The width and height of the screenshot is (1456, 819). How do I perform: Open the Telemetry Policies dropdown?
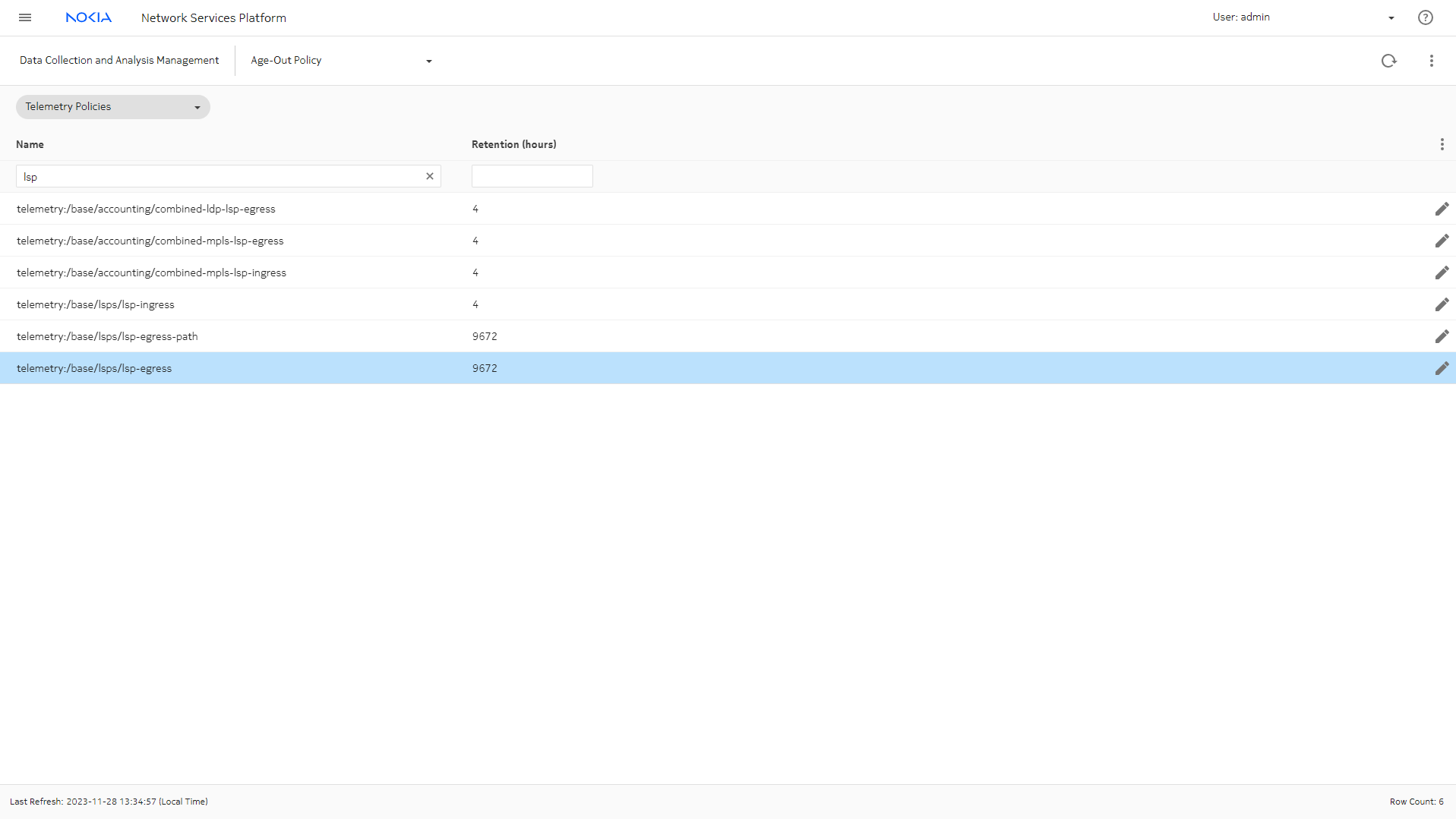[112, 107]
